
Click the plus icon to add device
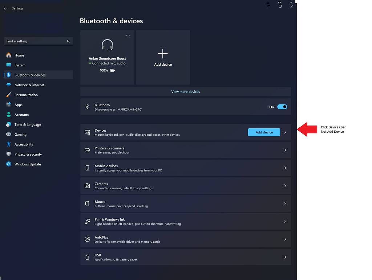pos(163,54)
